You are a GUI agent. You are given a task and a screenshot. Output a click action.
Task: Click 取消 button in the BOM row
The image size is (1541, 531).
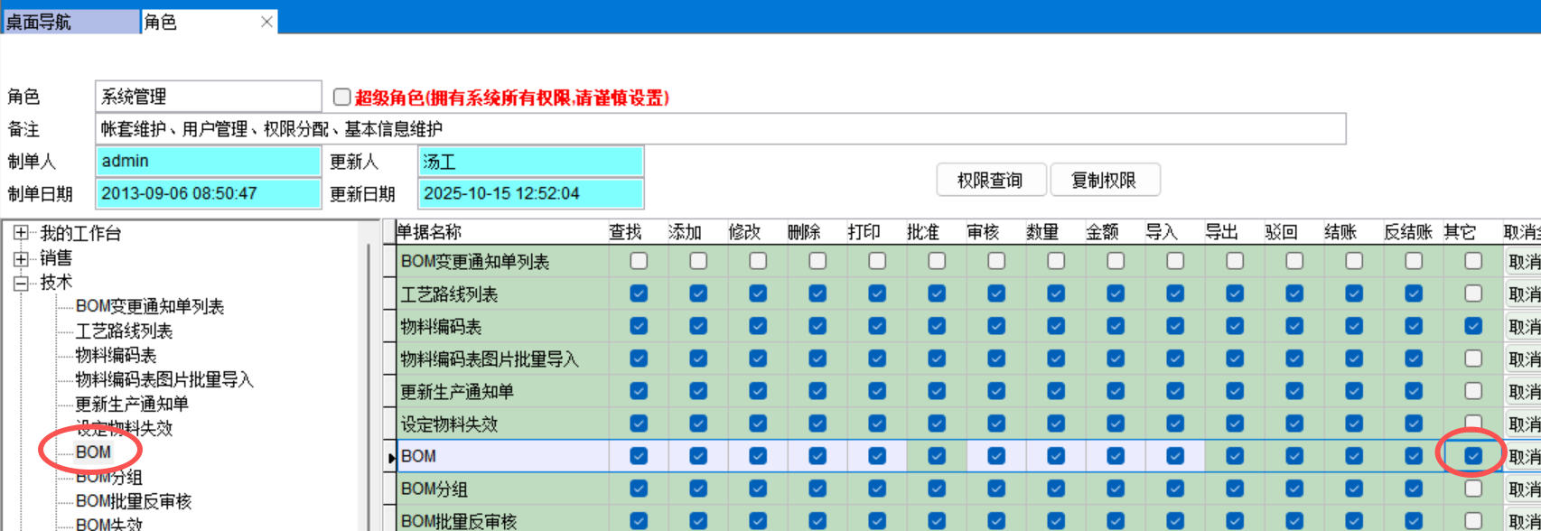click(x=1523, y=456)
